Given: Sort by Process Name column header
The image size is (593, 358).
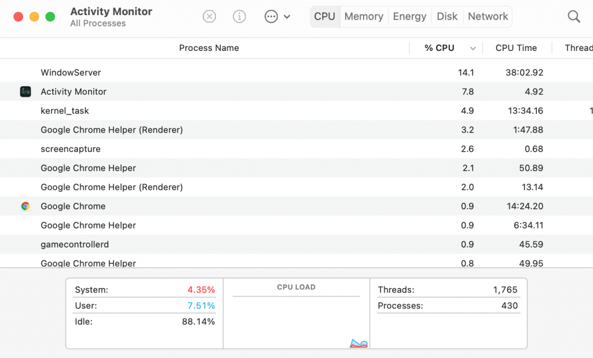Looking at the screenshot, I should click(208, 48).
